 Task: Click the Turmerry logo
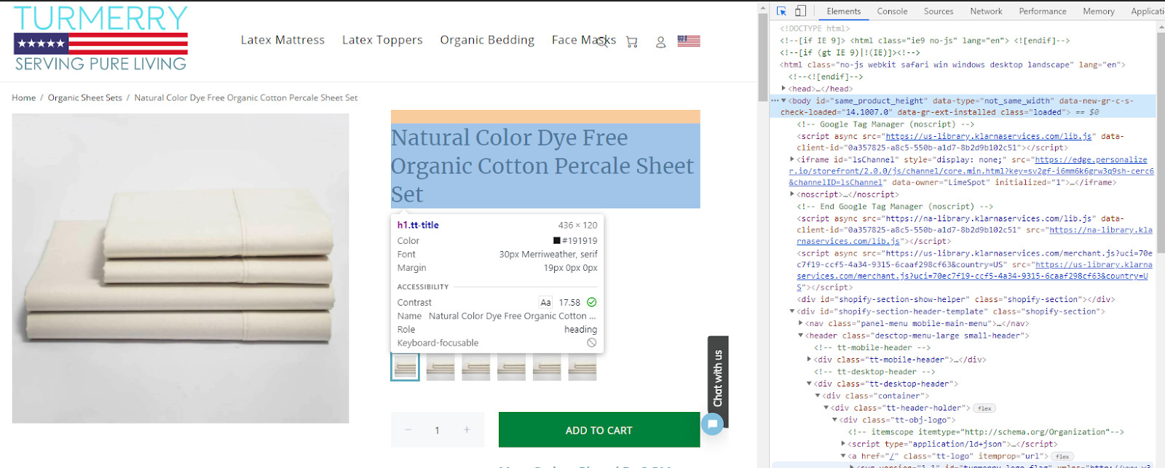100,39
